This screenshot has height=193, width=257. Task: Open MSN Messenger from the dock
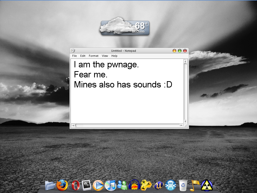(122, 186)
